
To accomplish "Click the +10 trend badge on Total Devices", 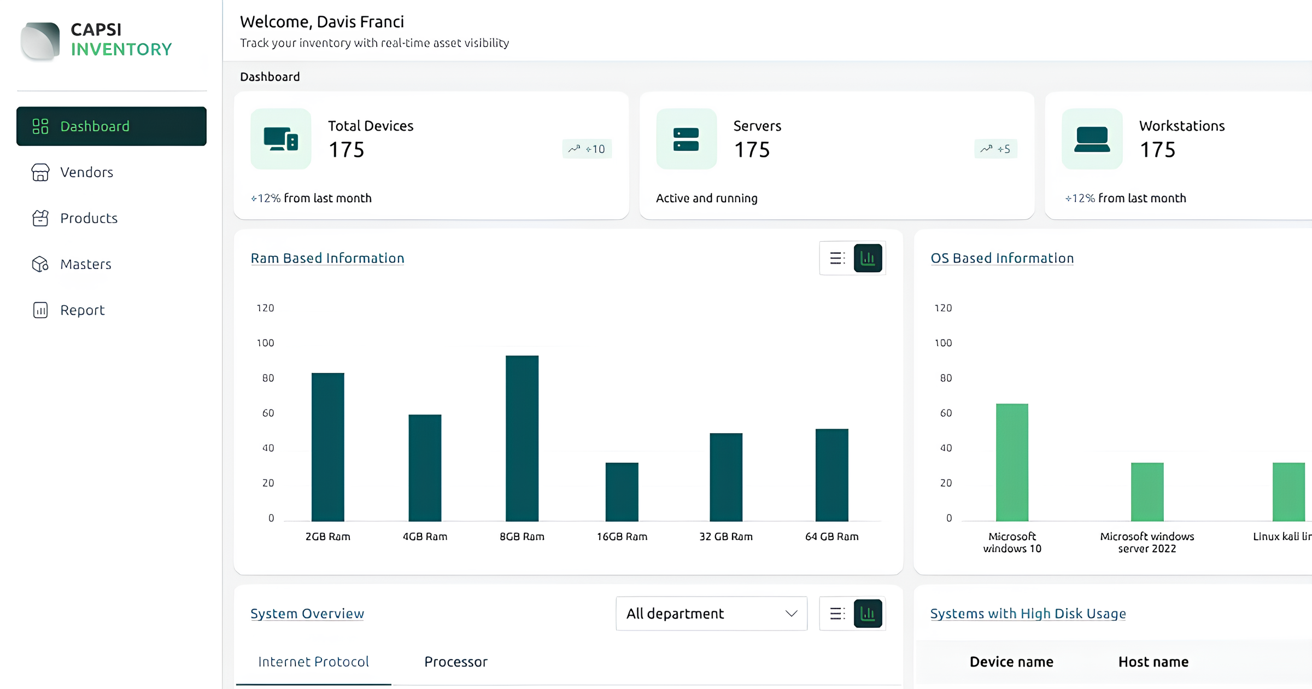I will (x=587, y=149).
